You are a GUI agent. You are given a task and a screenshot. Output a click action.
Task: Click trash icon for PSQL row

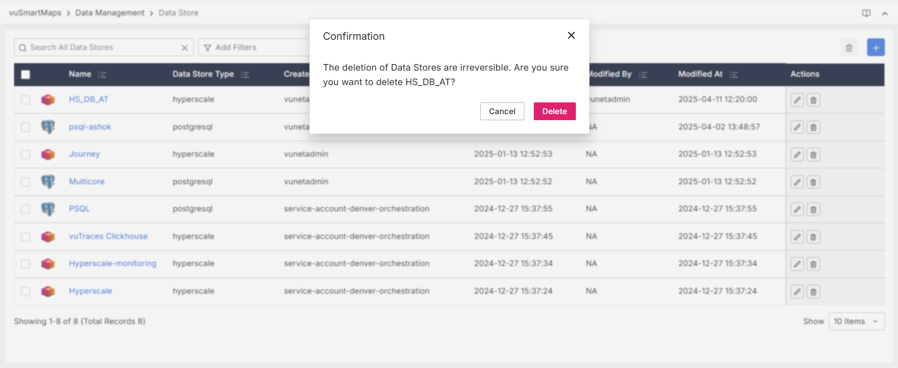coord(813,209)
